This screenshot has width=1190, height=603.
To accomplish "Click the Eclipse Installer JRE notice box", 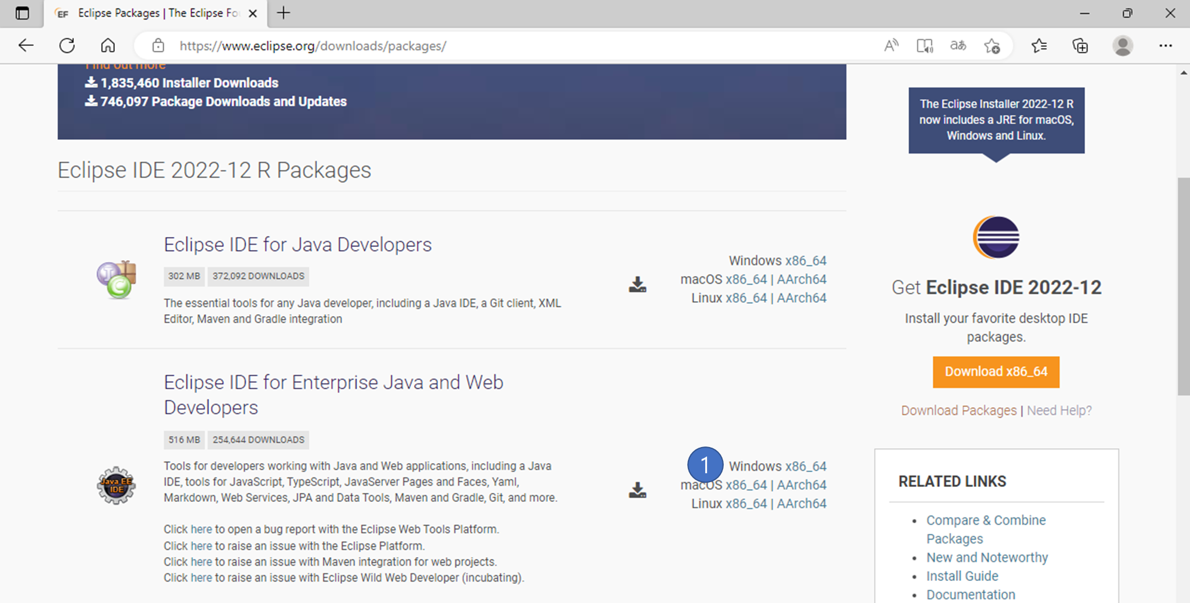I will [996, 120].
